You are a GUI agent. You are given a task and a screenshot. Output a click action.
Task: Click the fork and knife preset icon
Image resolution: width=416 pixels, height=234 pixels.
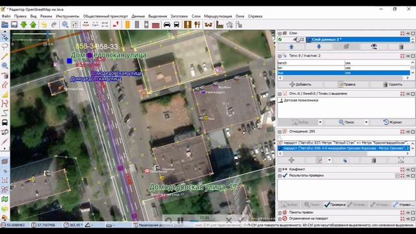click(x=197, y=25)
